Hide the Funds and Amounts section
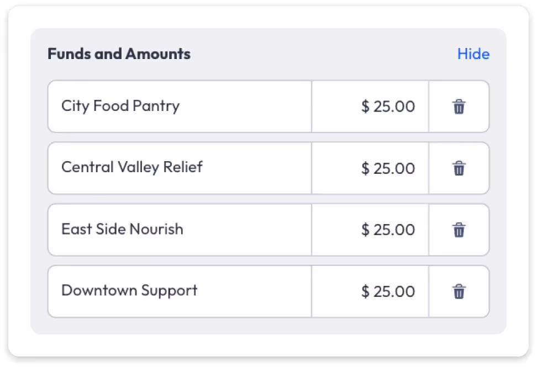The height and width of the screenshot is (367, 537). tap(473, 54)
